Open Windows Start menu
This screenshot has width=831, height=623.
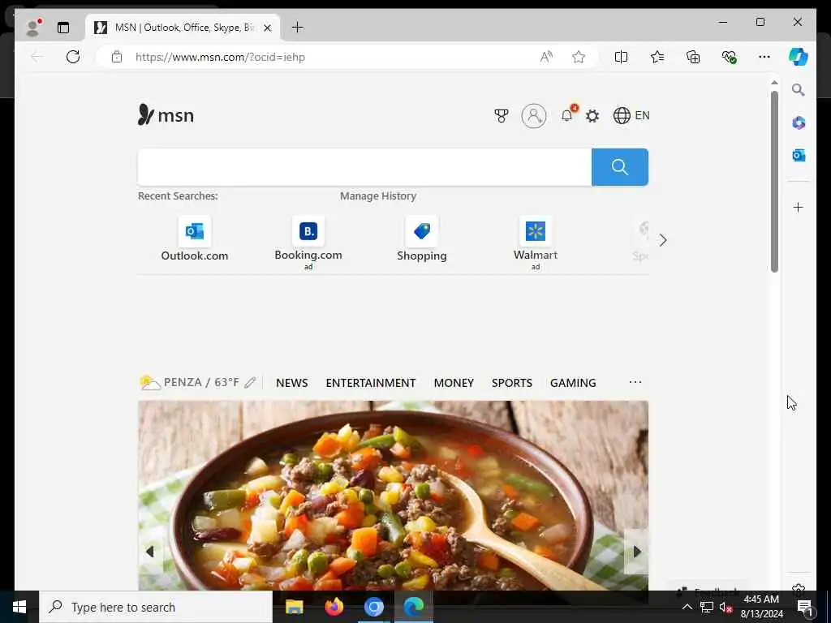(19, 607)
